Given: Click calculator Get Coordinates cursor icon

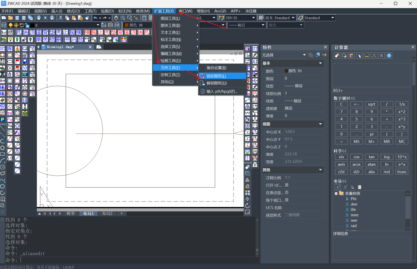Looking at the screenshot, I should (x=359, y=55).
